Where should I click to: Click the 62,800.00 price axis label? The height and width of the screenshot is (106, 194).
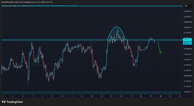pyautogui.click(x=188, y=65)
